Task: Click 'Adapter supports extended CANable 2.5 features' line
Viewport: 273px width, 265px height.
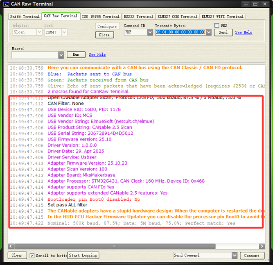Action: (x=107, y=193)
